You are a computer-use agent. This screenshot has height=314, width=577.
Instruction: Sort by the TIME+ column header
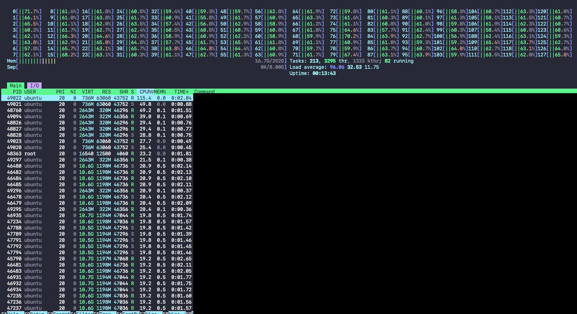click(182, 91)
